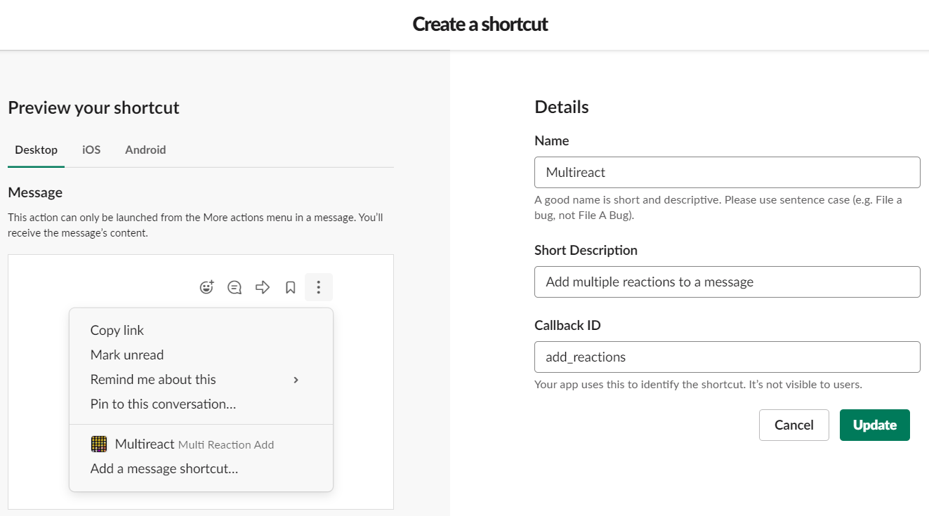This screenshot has width=929, height=516.
Task: Open the More actions three-dot icon
Action: (319, 287)
